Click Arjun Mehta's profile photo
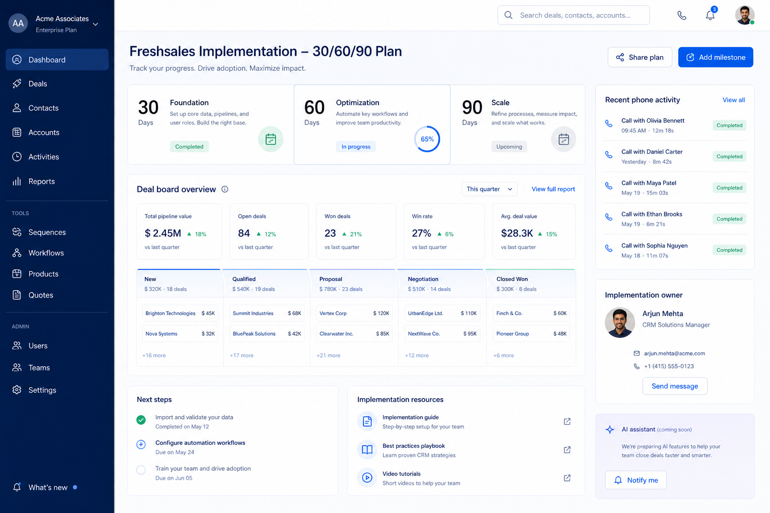The width and height of the screenshot is (770, 513). (x=620, y=322)
